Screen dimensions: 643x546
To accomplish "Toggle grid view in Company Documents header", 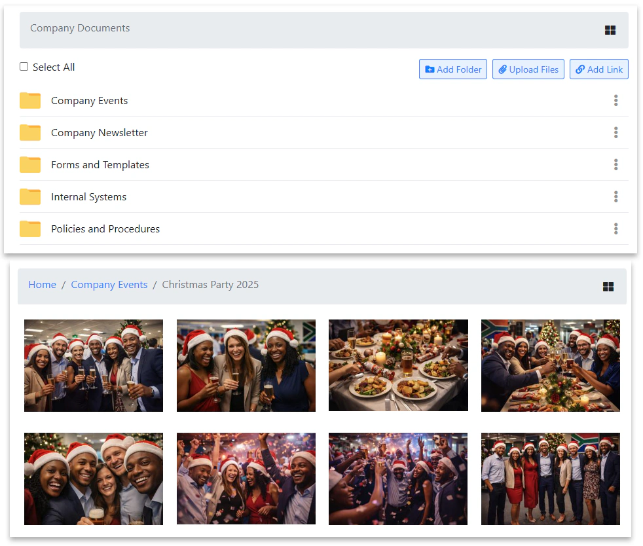I will (x=610, y=30).
